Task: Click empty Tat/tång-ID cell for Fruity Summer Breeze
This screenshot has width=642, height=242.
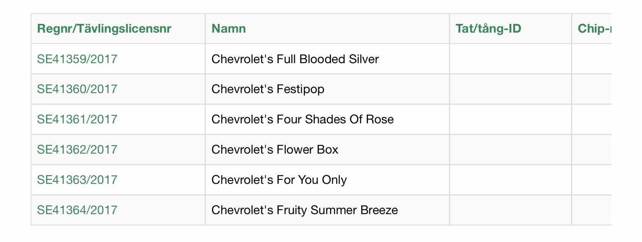Action: [x=511, y=210]
